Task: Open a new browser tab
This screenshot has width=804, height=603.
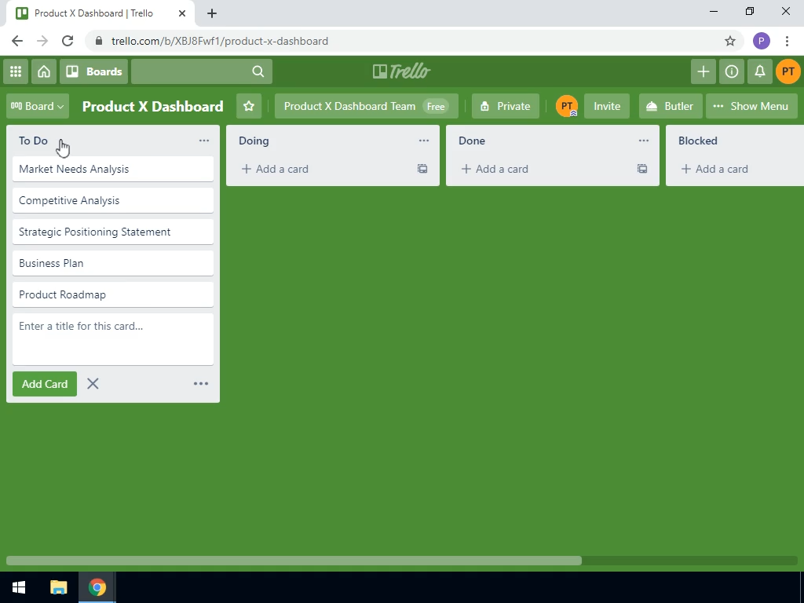Action: click(212, 13)
